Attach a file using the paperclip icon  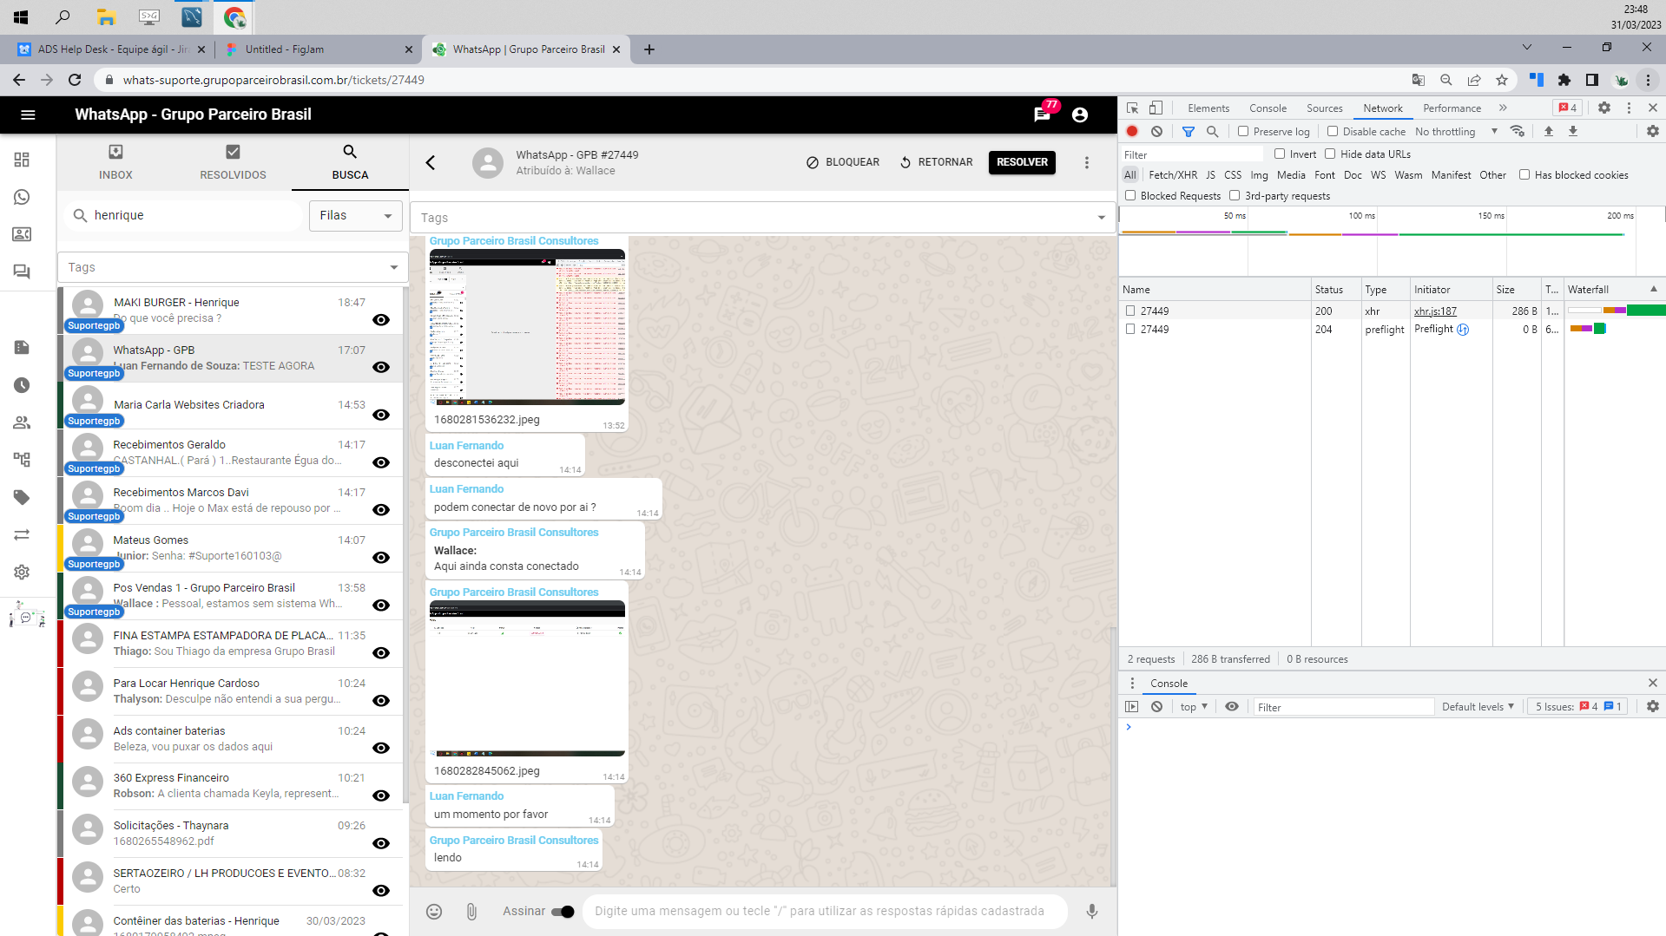point(471,911)
